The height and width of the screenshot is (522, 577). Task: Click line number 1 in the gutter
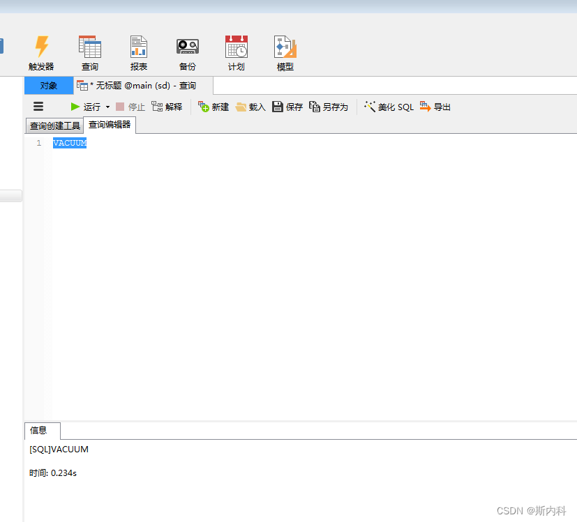click(39, 143)
